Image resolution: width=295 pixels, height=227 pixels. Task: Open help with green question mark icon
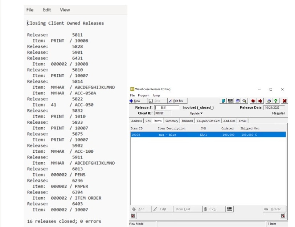coord(276,101)
